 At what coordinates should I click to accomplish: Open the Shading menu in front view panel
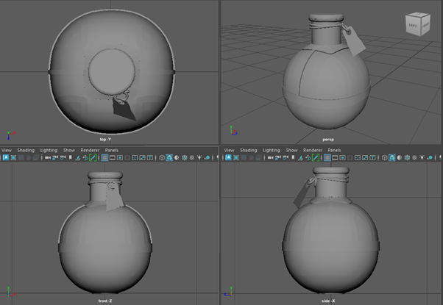pyautogui.click(x=26, y=150)
